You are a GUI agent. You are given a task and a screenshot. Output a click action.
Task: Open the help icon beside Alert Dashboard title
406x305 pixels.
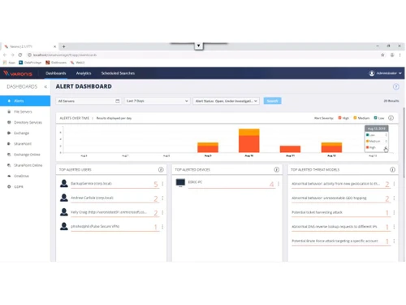[x=395, y=87]
